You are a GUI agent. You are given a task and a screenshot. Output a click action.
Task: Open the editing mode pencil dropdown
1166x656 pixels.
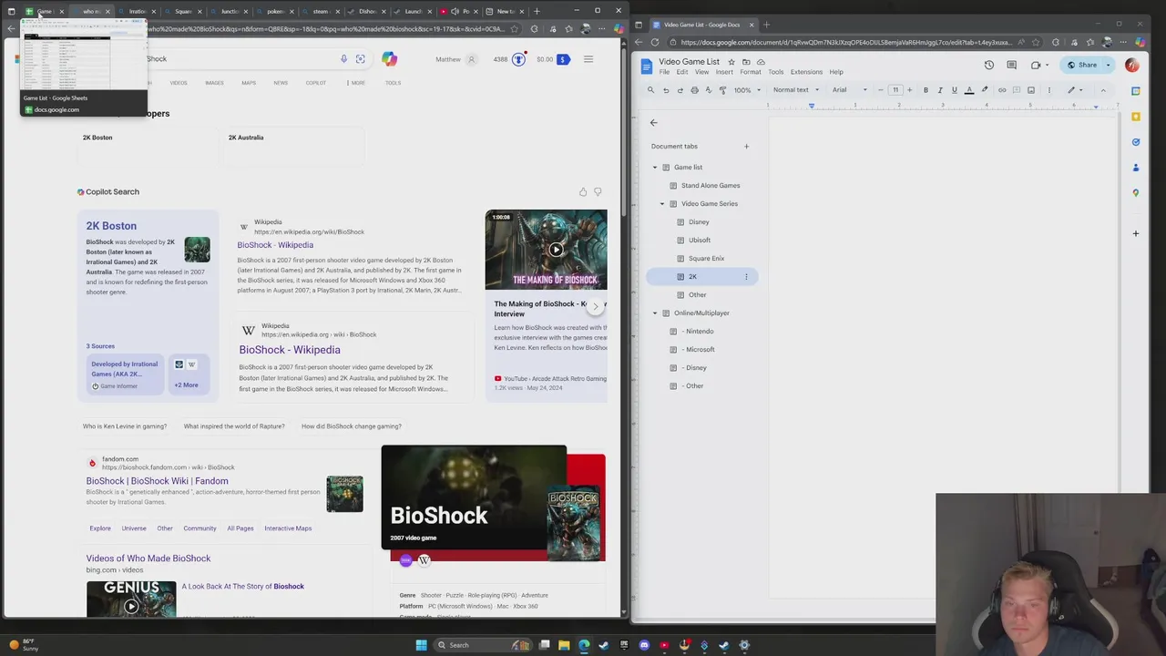(x=1075, y=90)
